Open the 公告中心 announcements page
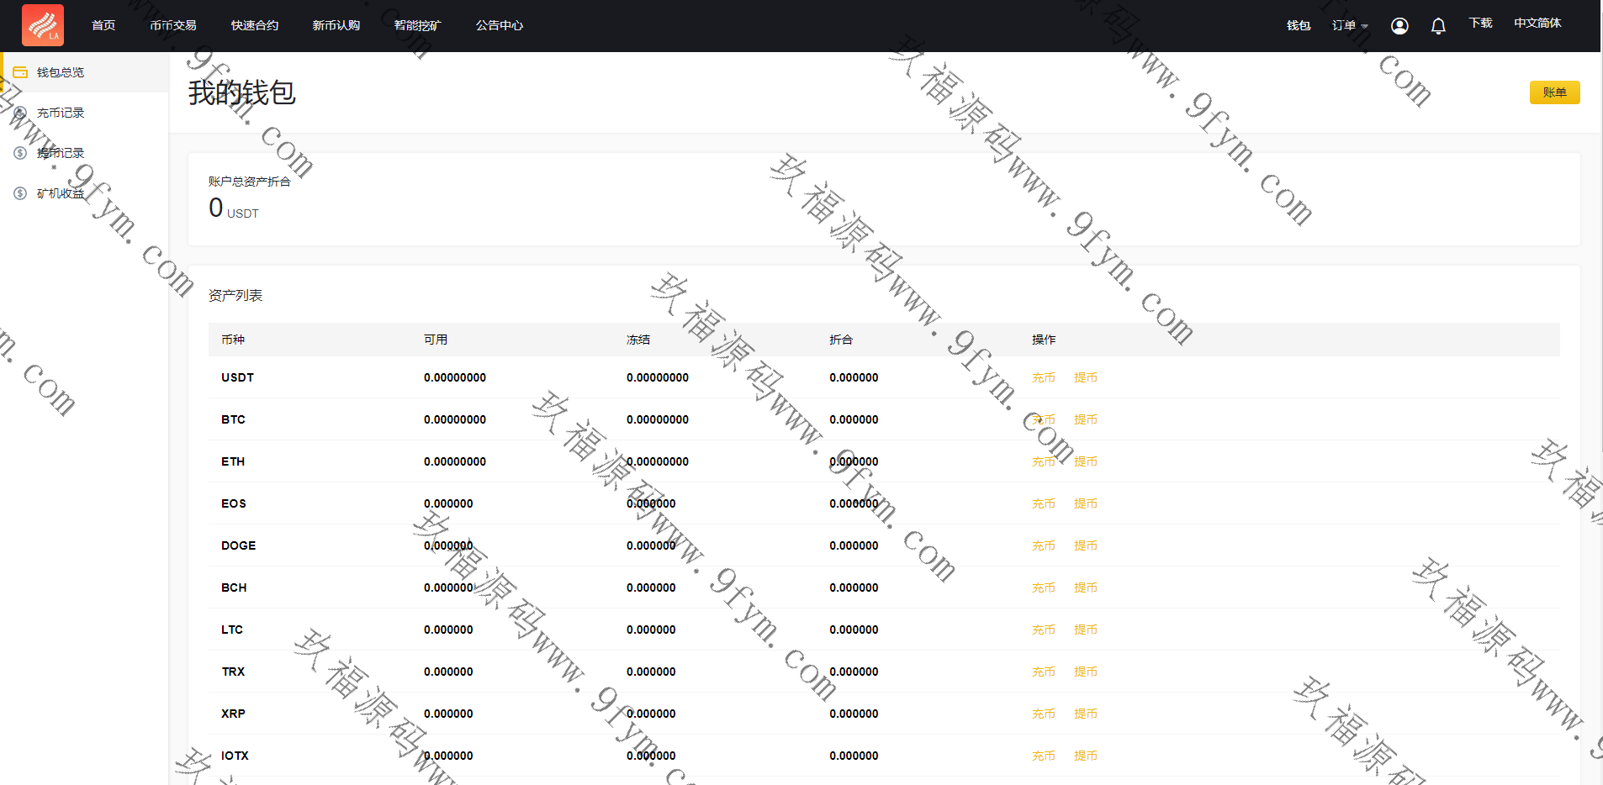The height and width of the screenshot is (785, 1603). [x=500, y=25]
